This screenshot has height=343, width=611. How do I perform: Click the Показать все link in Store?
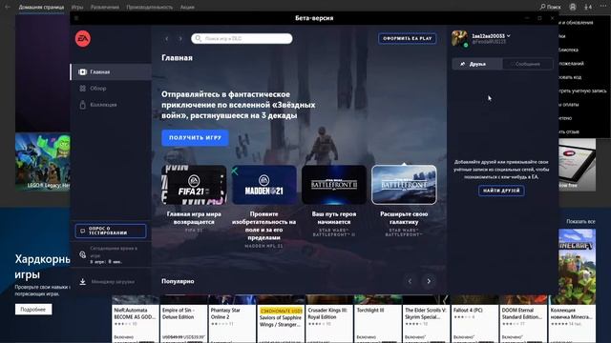[580, 221]
